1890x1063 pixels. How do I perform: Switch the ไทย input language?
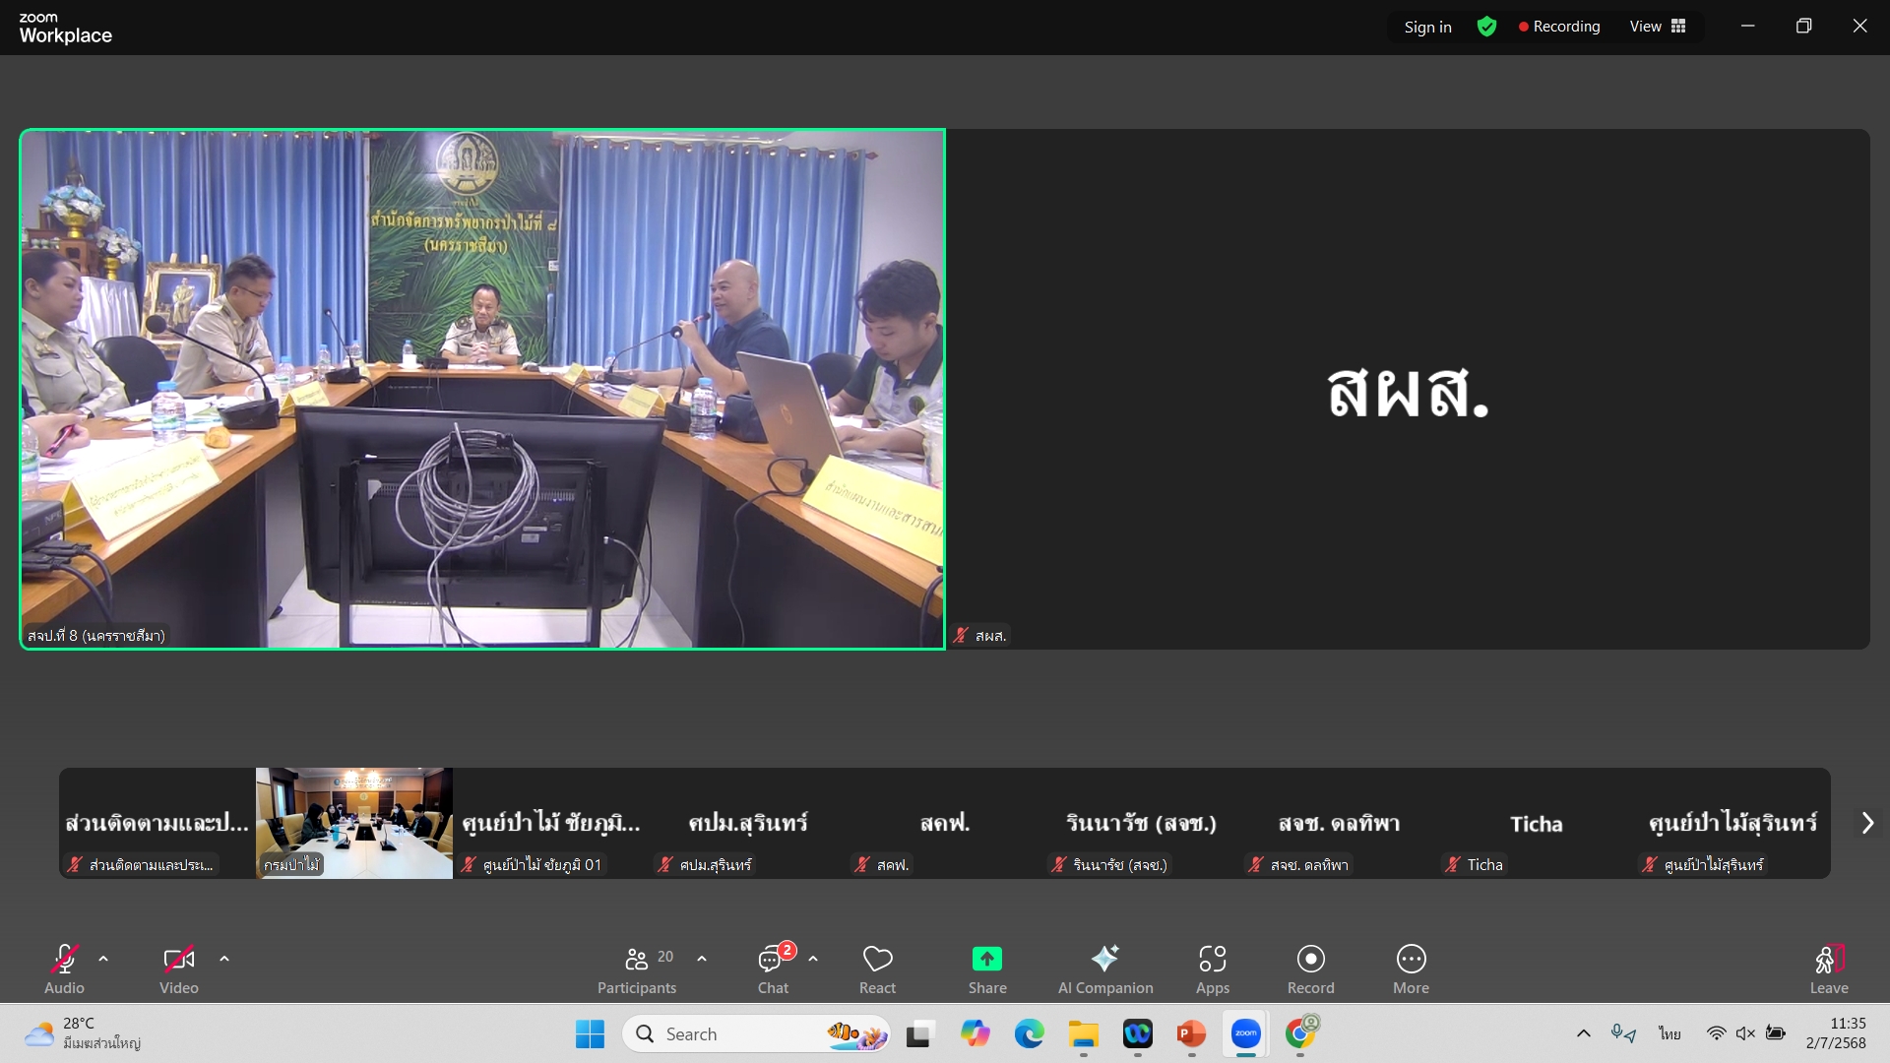pos(1669,1033)
